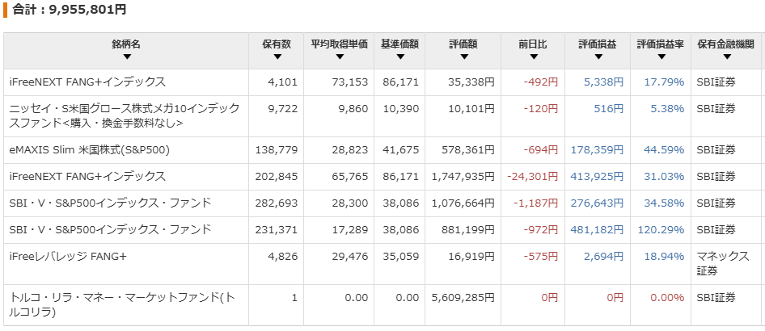
Task: Select トルコ・リラ・マネー・マーケットファンド row
Action: tap(382, 305)
